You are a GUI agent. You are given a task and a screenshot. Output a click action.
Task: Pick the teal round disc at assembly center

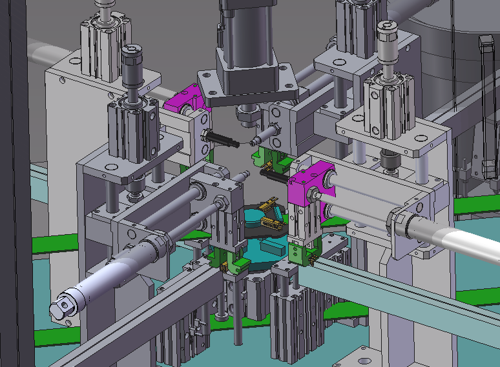[255, 218]
